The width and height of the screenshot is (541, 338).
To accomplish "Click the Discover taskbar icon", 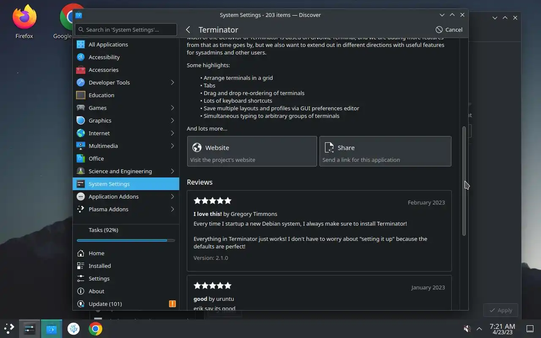I will 52,329.
